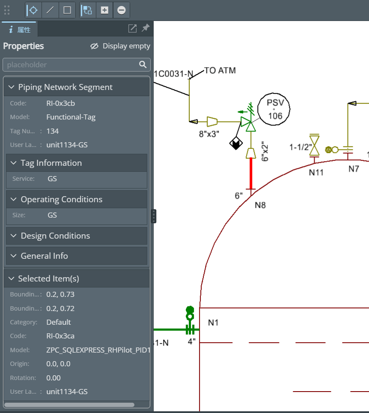Switch to the 属性 tab
This screenshot has width=369, height=413.
point(20,30)
